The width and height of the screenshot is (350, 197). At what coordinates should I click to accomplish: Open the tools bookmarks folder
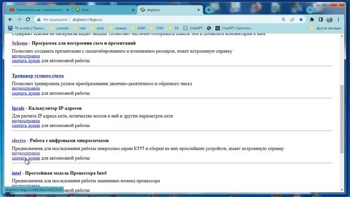(97, 28)
